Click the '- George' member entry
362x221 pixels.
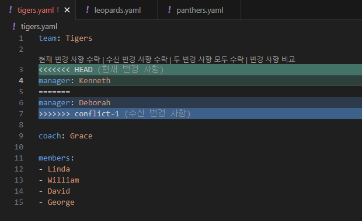tap(57, 202)
